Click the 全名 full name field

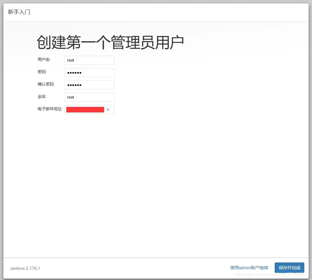coord(89,97)
